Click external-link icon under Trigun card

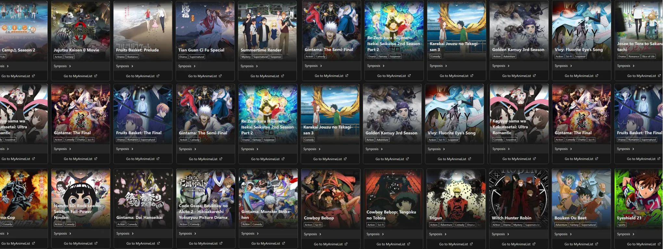[x=471, y=244]
